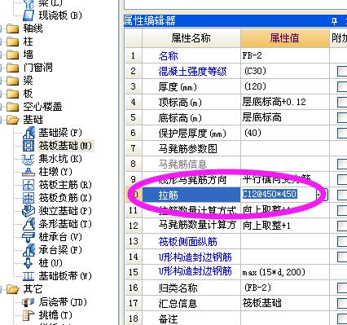Click the 名称 property name link

169,56
